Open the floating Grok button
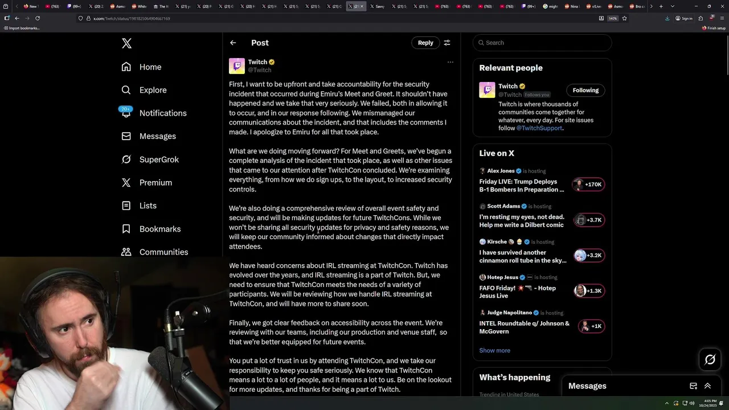Image resolution: width=729 pixels, height=410 pixels. pos(710,359)
